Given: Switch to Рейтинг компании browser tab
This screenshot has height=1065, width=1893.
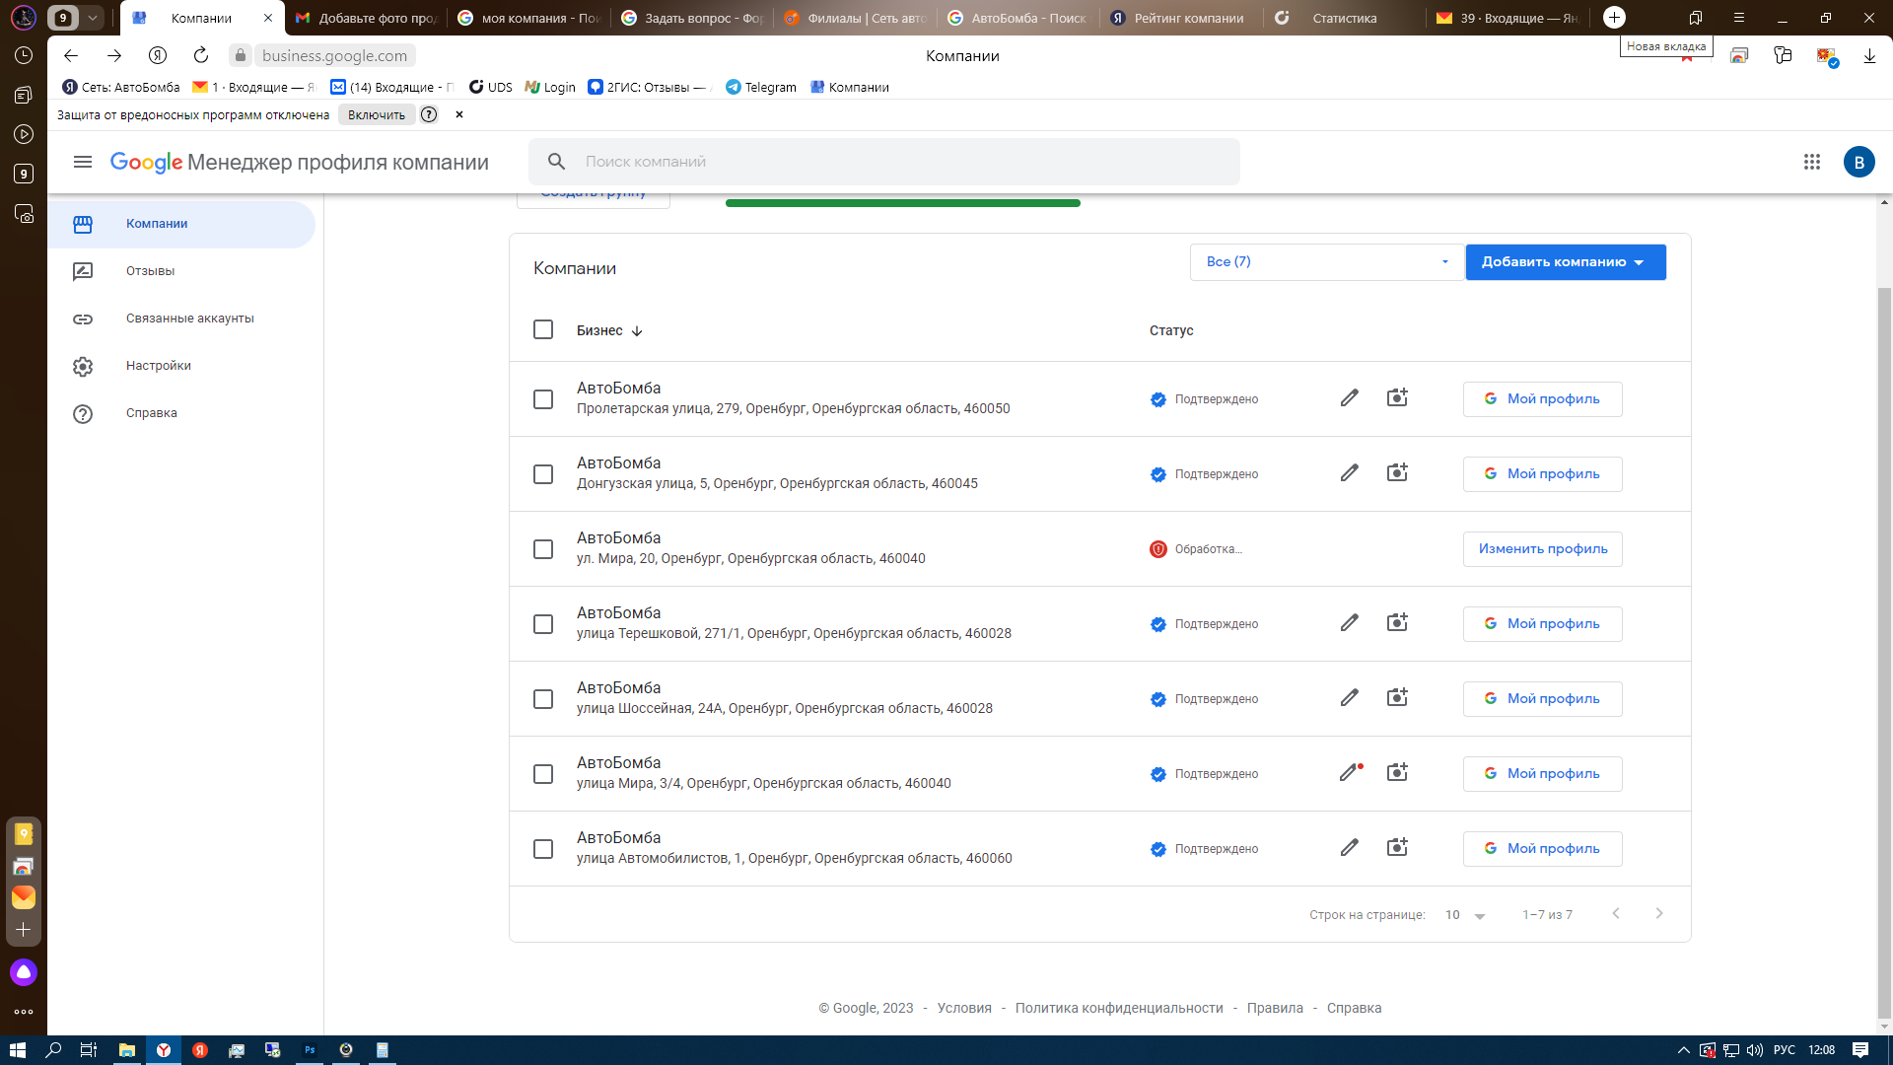Looking at the screenshot, I should pos(1181,18).
